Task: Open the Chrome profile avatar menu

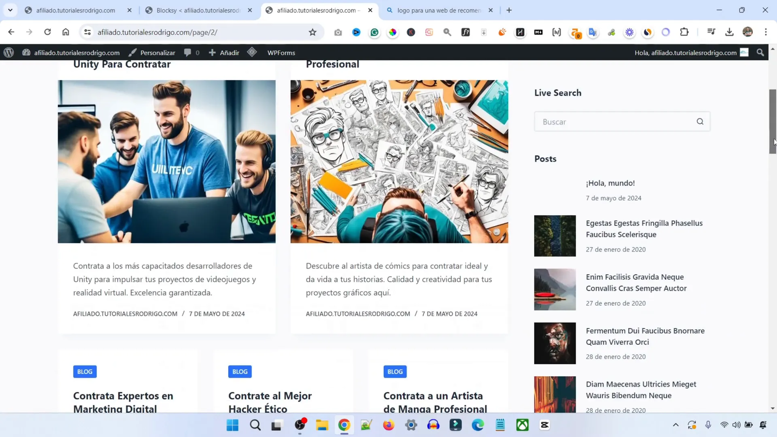Action: point(748,32)
